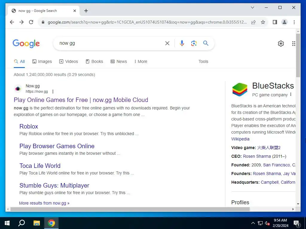Viewport: 306px width, 229px height.
Task: Open search Tools options
Action: 203,61
